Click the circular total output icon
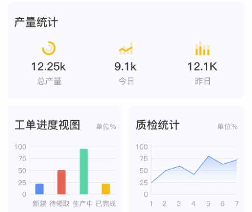 [x=49, y=48]
